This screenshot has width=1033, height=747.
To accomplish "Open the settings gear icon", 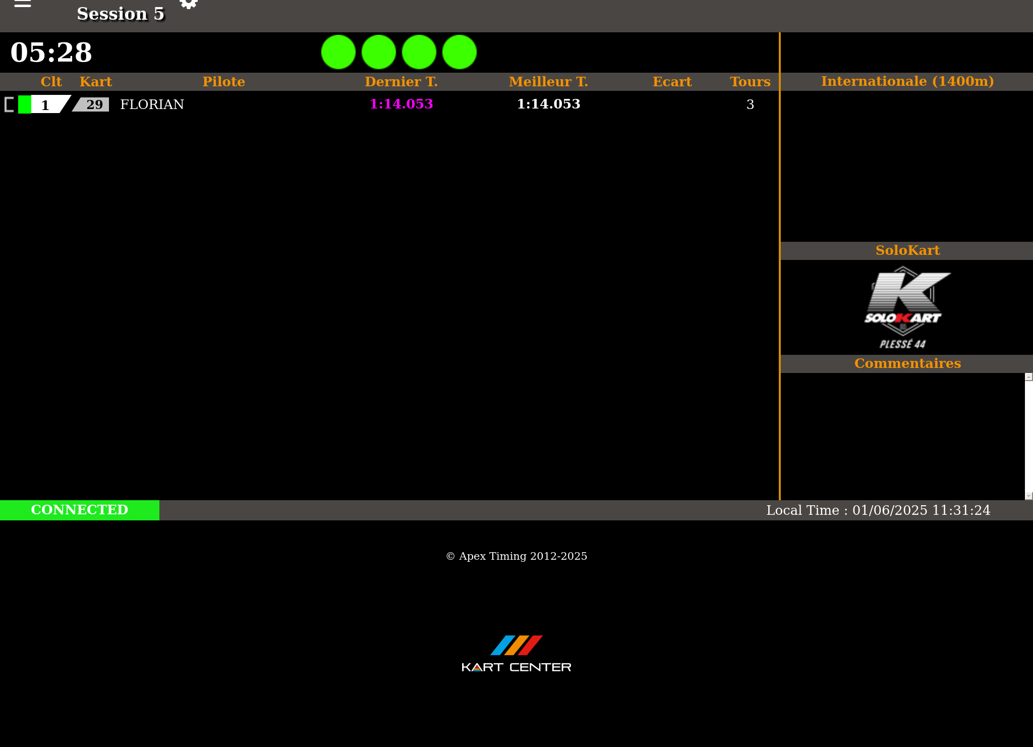I will click(x=189, y=4).
